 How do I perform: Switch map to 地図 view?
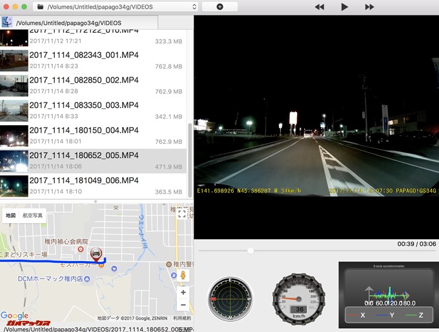coord(11,215)
